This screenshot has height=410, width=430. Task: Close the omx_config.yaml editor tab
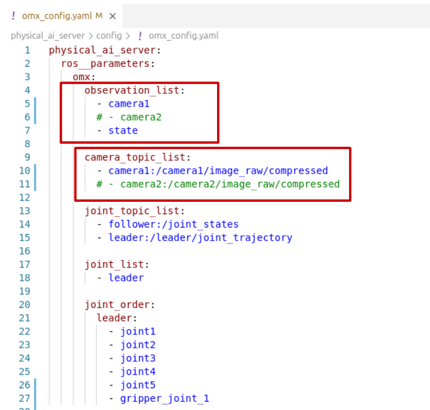(113, 16)
